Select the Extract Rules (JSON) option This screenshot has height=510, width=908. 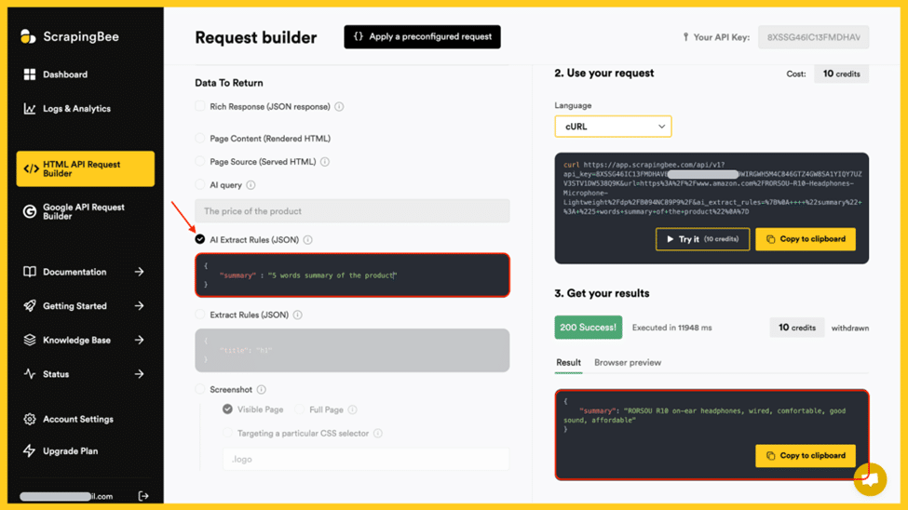[x=200, y=315]
